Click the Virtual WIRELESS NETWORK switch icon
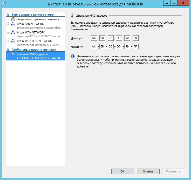191x180 pixels. tap(13, 41)
